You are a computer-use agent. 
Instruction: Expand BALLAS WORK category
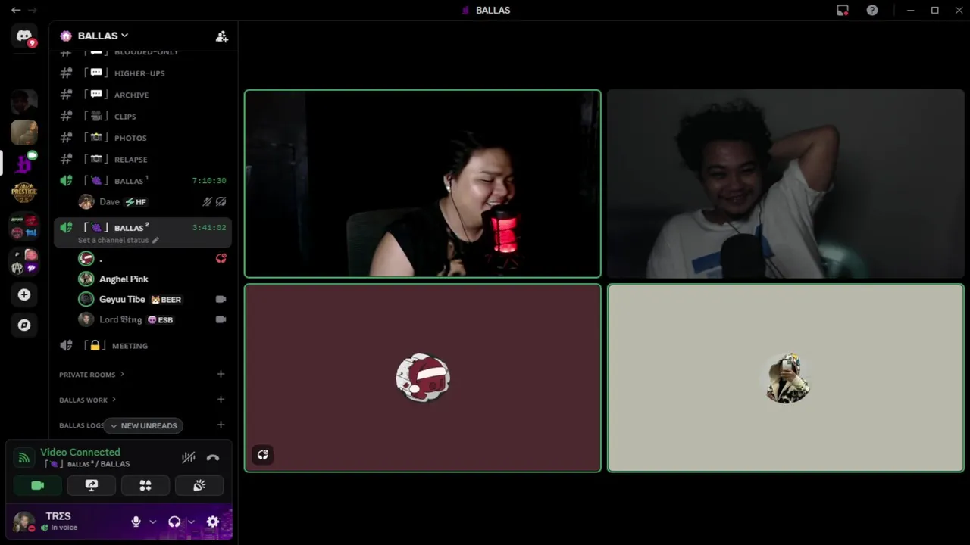(88, 400)
